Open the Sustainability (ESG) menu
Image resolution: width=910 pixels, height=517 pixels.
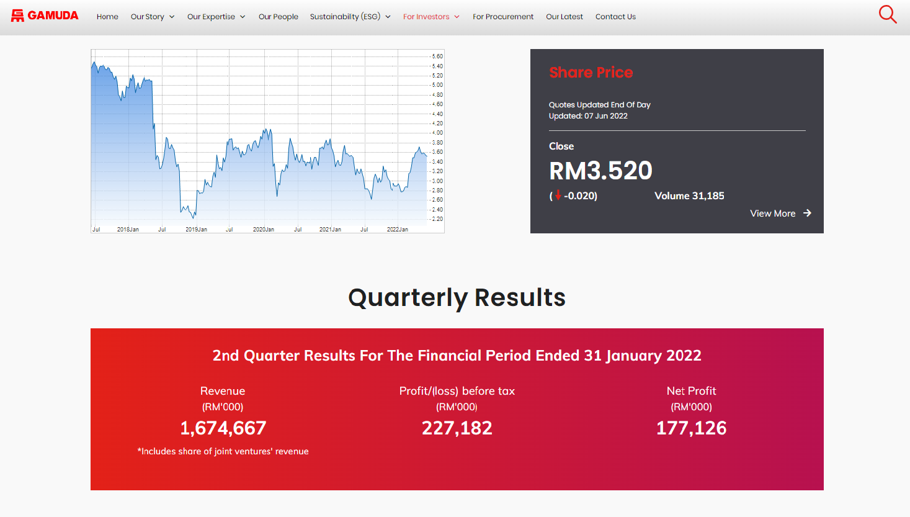point(345,17)
